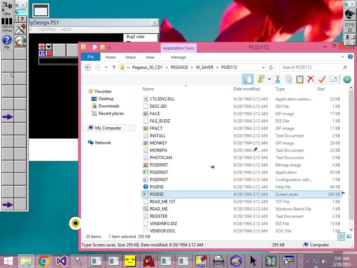Click the walking eyeball icon in LBar

click(21, 41)
